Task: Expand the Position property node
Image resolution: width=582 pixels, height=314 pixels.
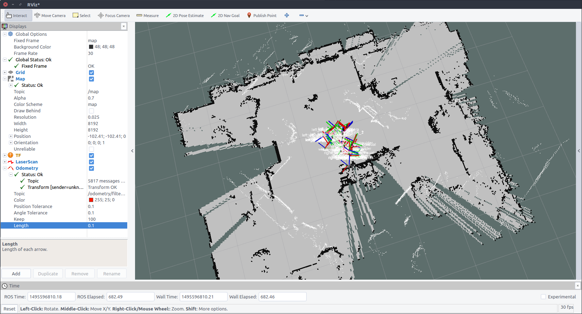Action: [x=11, y=136]
